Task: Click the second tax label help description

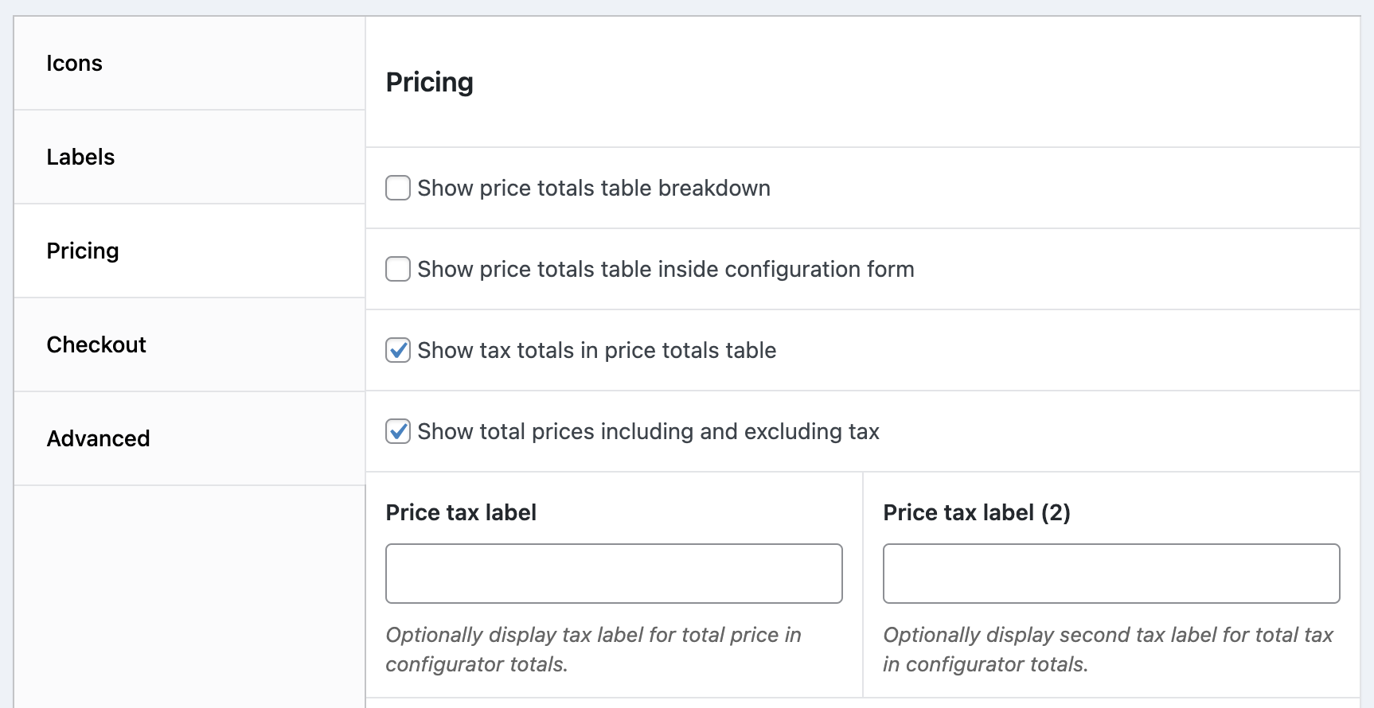Action: pos(1107,649)
